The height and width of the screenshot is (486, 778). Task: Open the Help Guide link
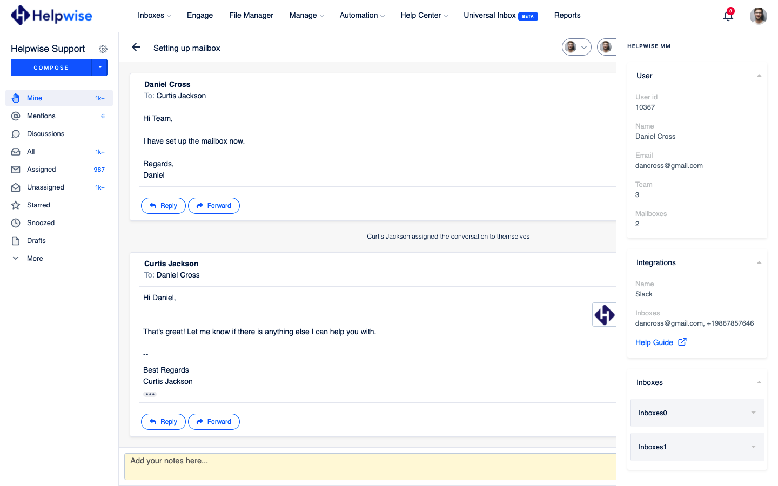(654, 342)
